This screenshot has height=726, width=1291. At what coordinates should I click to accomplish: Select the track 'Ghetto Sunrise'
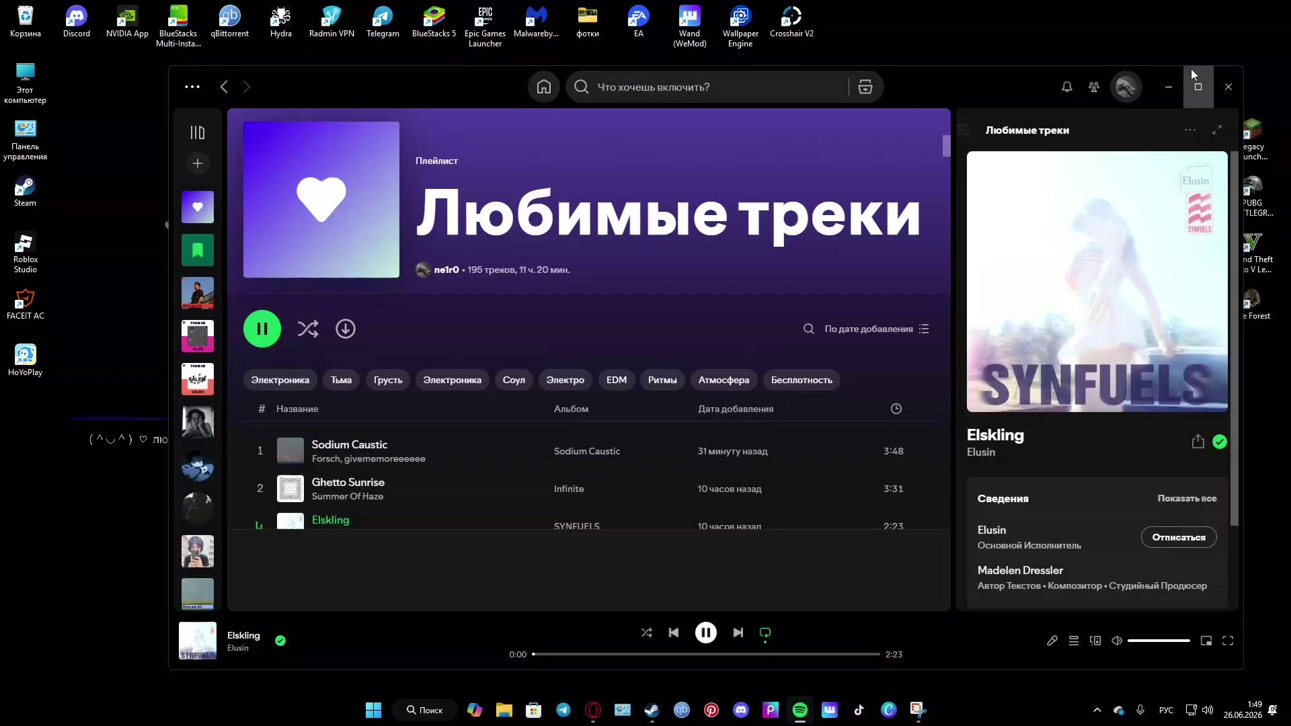click(348, 482)
